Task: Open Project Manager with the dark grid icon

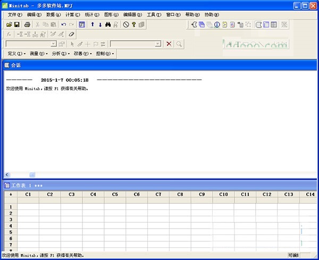Action: tap(274, 24)
